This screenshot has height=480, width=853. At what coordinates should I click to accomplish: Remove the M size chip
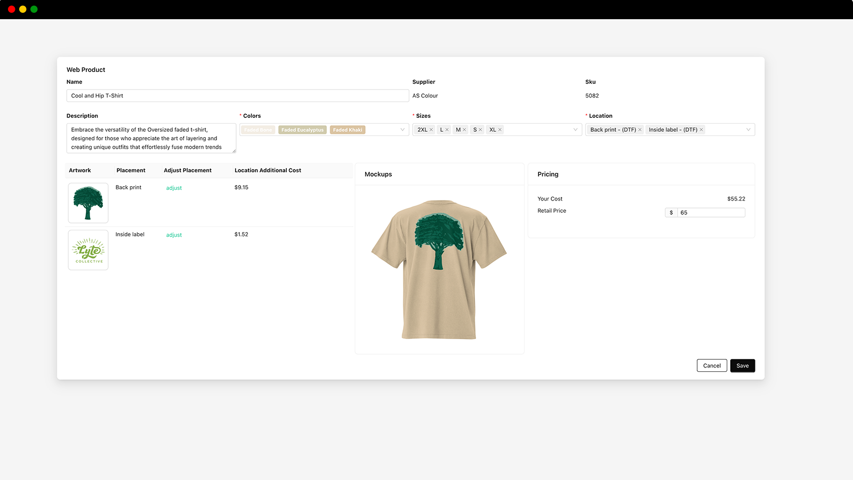pyautogui.click(x=464, y=129)
